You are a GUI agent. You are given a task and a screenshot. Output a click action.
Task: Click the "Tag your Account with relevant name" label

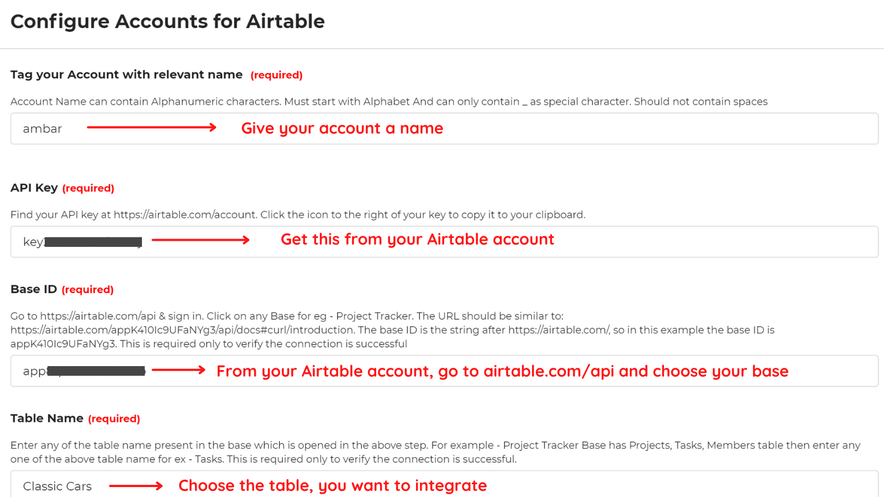(126, 74)
